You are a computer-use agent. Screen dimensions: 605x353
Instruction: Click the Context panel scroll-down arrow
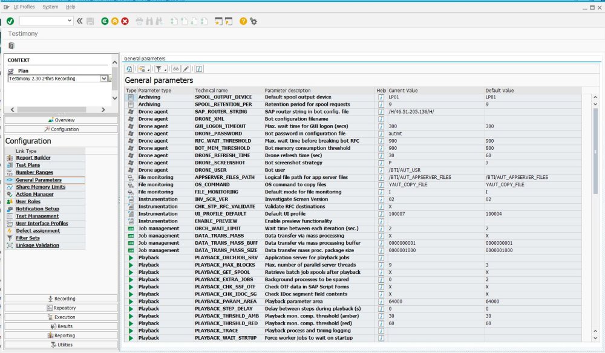coord(114,98)
